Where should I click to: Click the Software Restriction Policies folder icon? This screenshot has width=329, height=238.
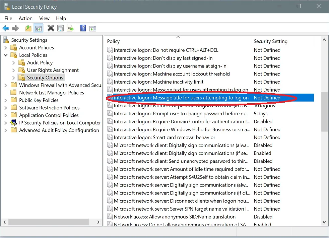[x=14, y=107]
